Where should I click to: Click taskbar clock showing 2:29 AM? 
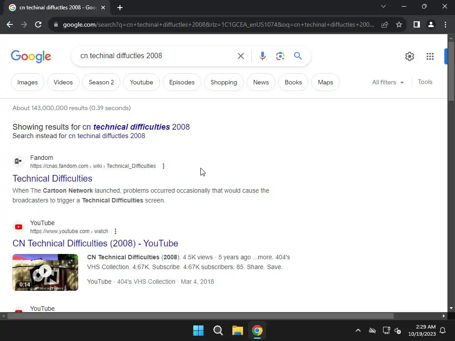click(422, 330)
